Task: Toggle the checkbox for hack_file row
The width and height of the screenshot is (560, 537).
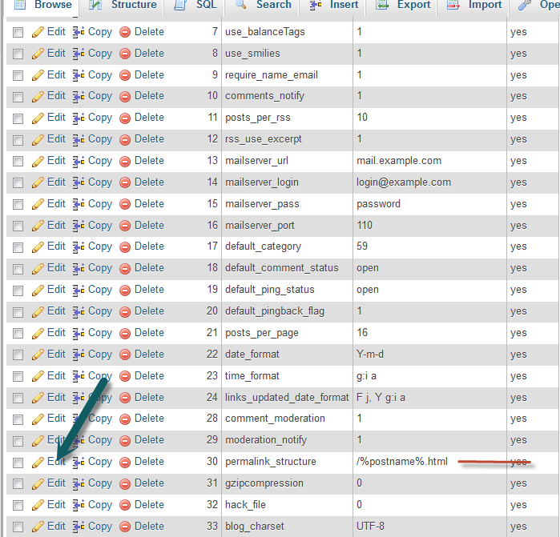Action: click(x=18, y=505)
